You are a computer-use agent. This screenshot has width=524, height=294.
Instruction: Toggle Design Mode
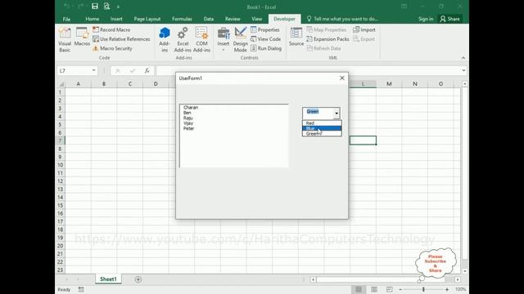pyautogui.click(x=240, y=39)
